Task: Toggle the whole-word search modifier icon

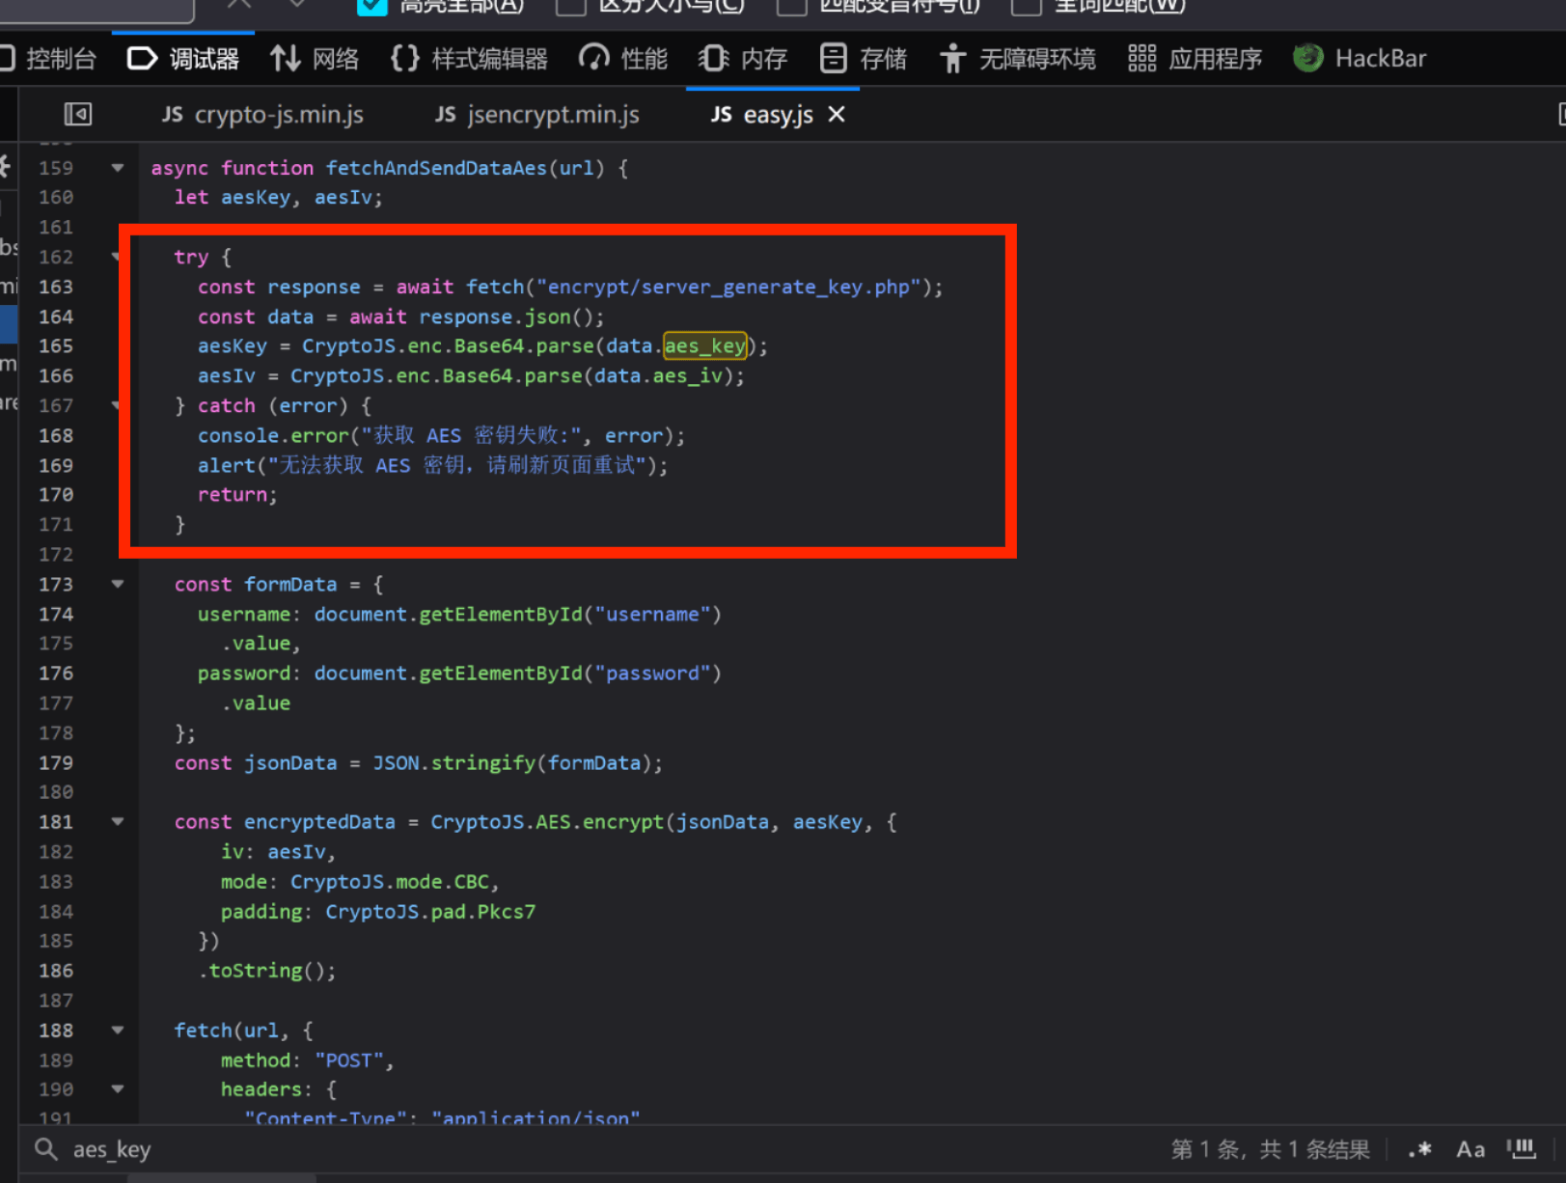Action: tap(1522, 1149)
